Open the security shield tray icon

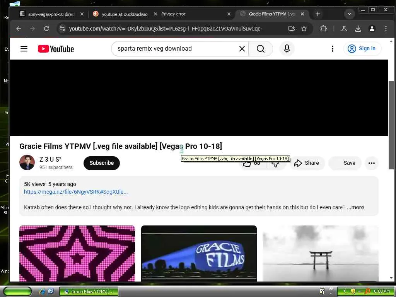(x=353, y=291)
